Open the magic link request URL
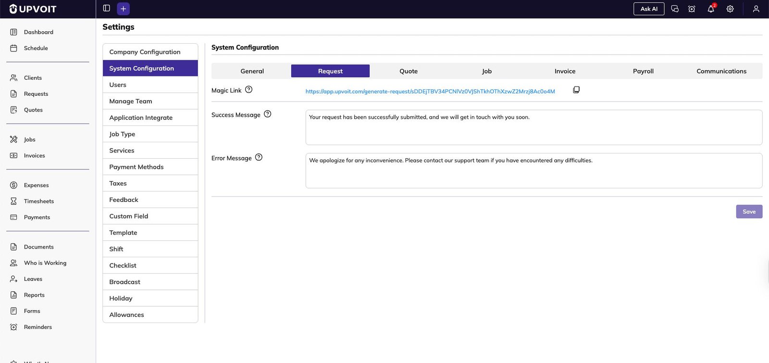The image size is (769, 363). pos(430,91)
